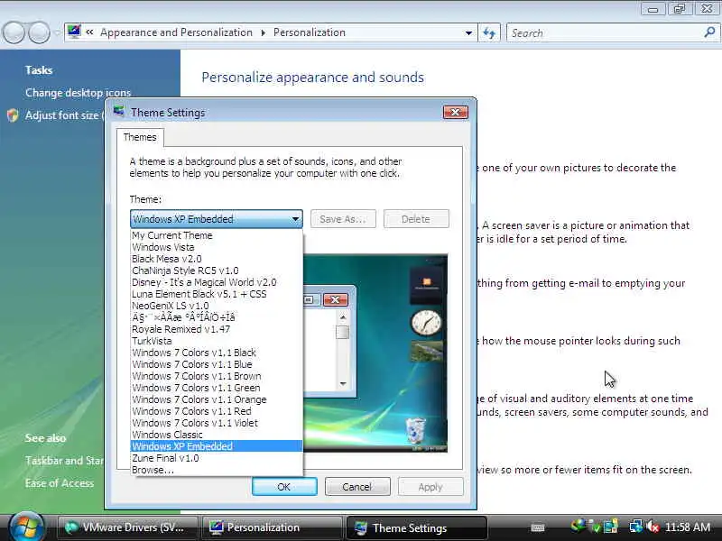722x541 pixels.
Task: Click the keyboard icon in the taskbar
Action: coord(538,527)
